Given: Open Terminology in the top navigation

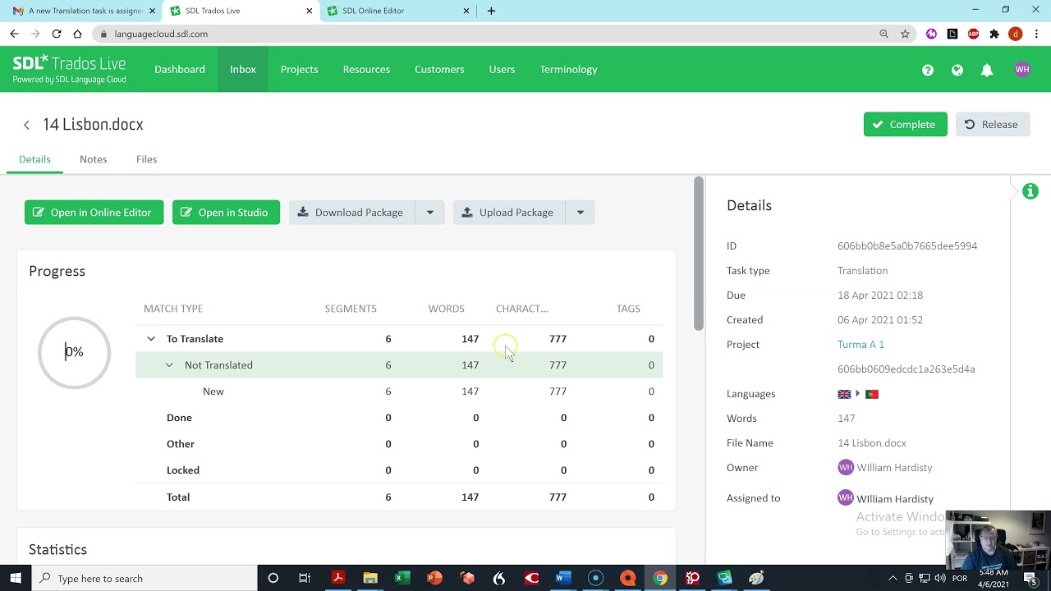Looking at the screenshot, I should pos(568,70).
